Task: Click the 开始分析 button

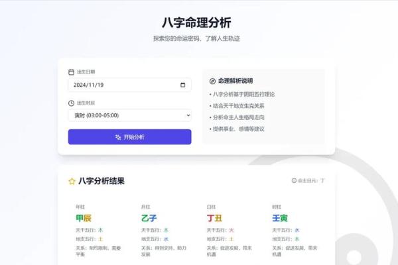Action: tap(130, 137)
